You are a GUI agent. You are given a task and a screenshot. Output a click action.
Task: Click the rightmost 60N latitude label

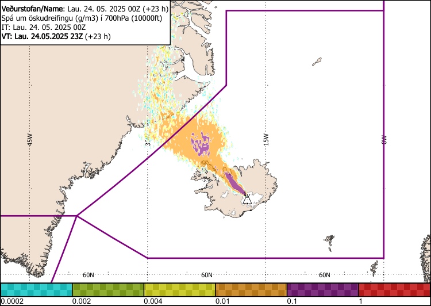(x=325, y=275)
